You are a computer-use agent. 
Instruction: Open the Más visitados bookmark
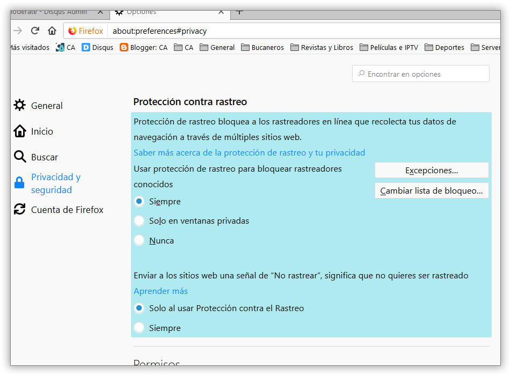pos(30,48)
